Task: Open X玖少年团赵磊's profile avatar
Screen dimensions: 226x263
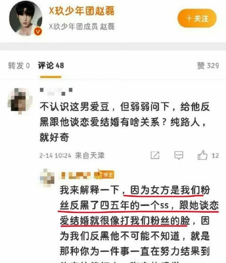Action: point(26,18)
